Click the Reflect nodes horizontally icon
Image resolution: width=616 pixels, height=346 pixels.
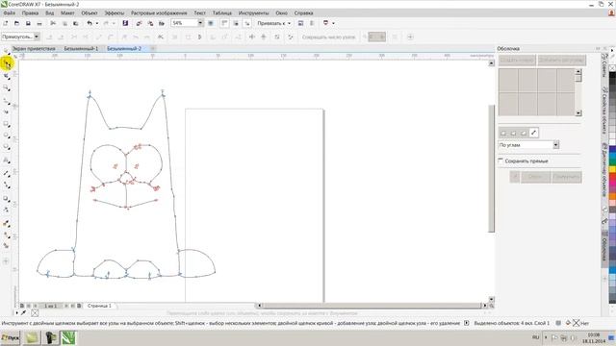point(252,37)
